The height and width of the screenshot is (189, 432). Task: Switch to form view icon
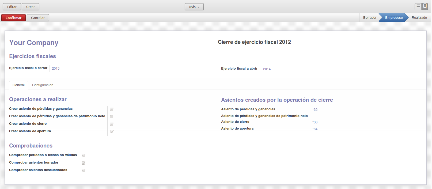pos(425,6)
